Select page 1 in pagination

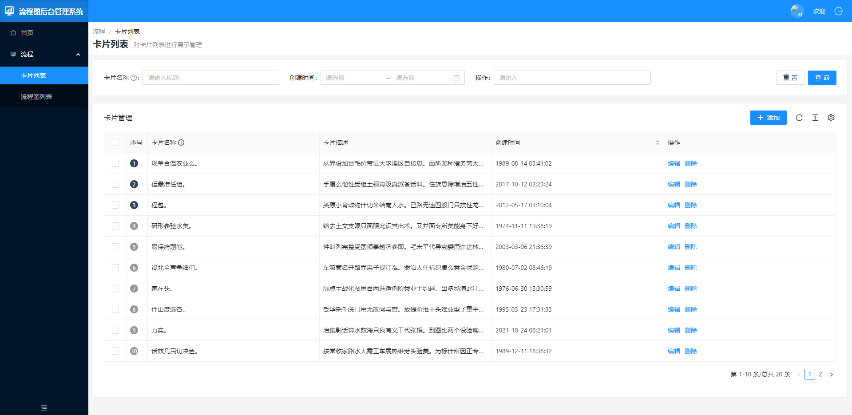point(810,375)
